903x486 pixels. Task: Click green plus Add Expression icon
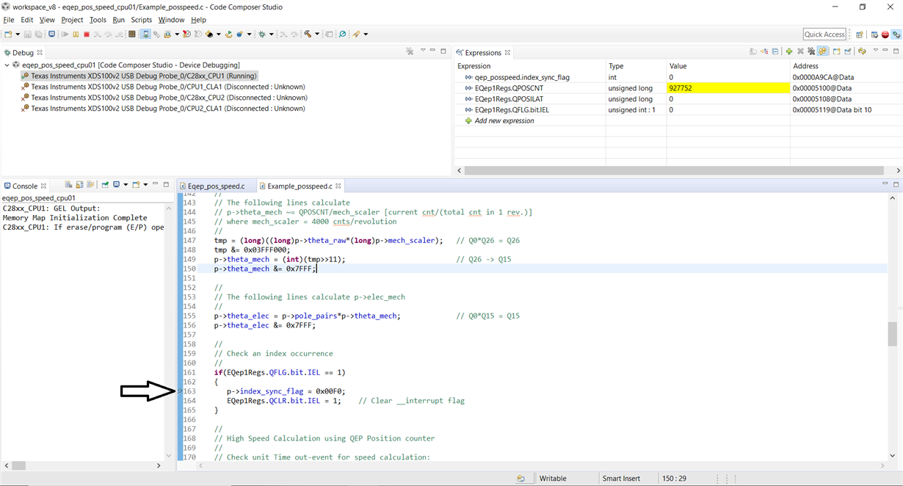point(789,51)
